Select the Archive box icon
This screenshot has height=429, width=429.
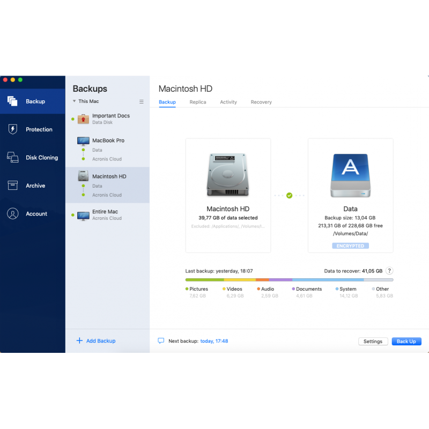point(12,186)
